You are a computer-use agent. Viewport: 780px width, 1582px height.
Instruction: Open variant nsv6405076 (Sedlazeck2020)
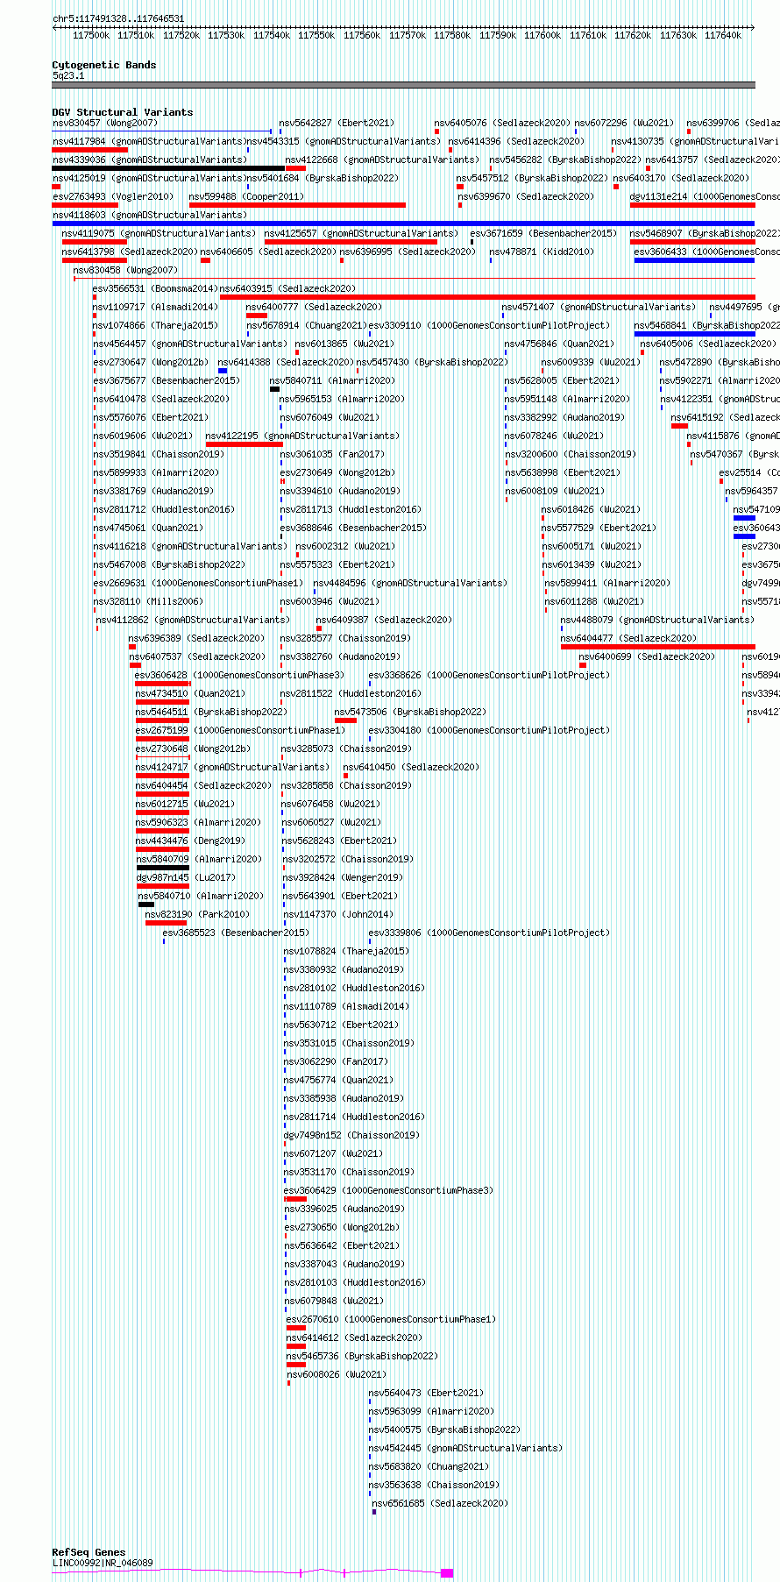pos(502,123)
